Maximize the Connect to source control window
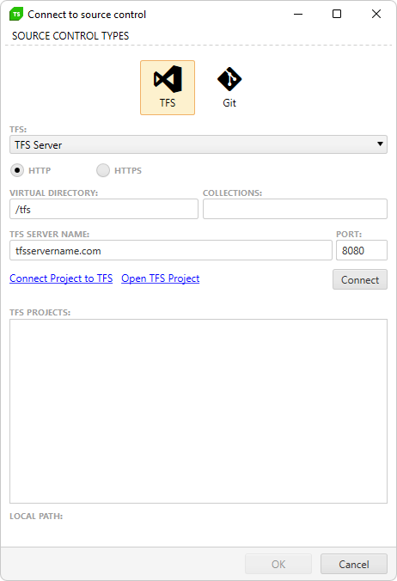The height and width of the screenshot is (581, 397). 337,14
